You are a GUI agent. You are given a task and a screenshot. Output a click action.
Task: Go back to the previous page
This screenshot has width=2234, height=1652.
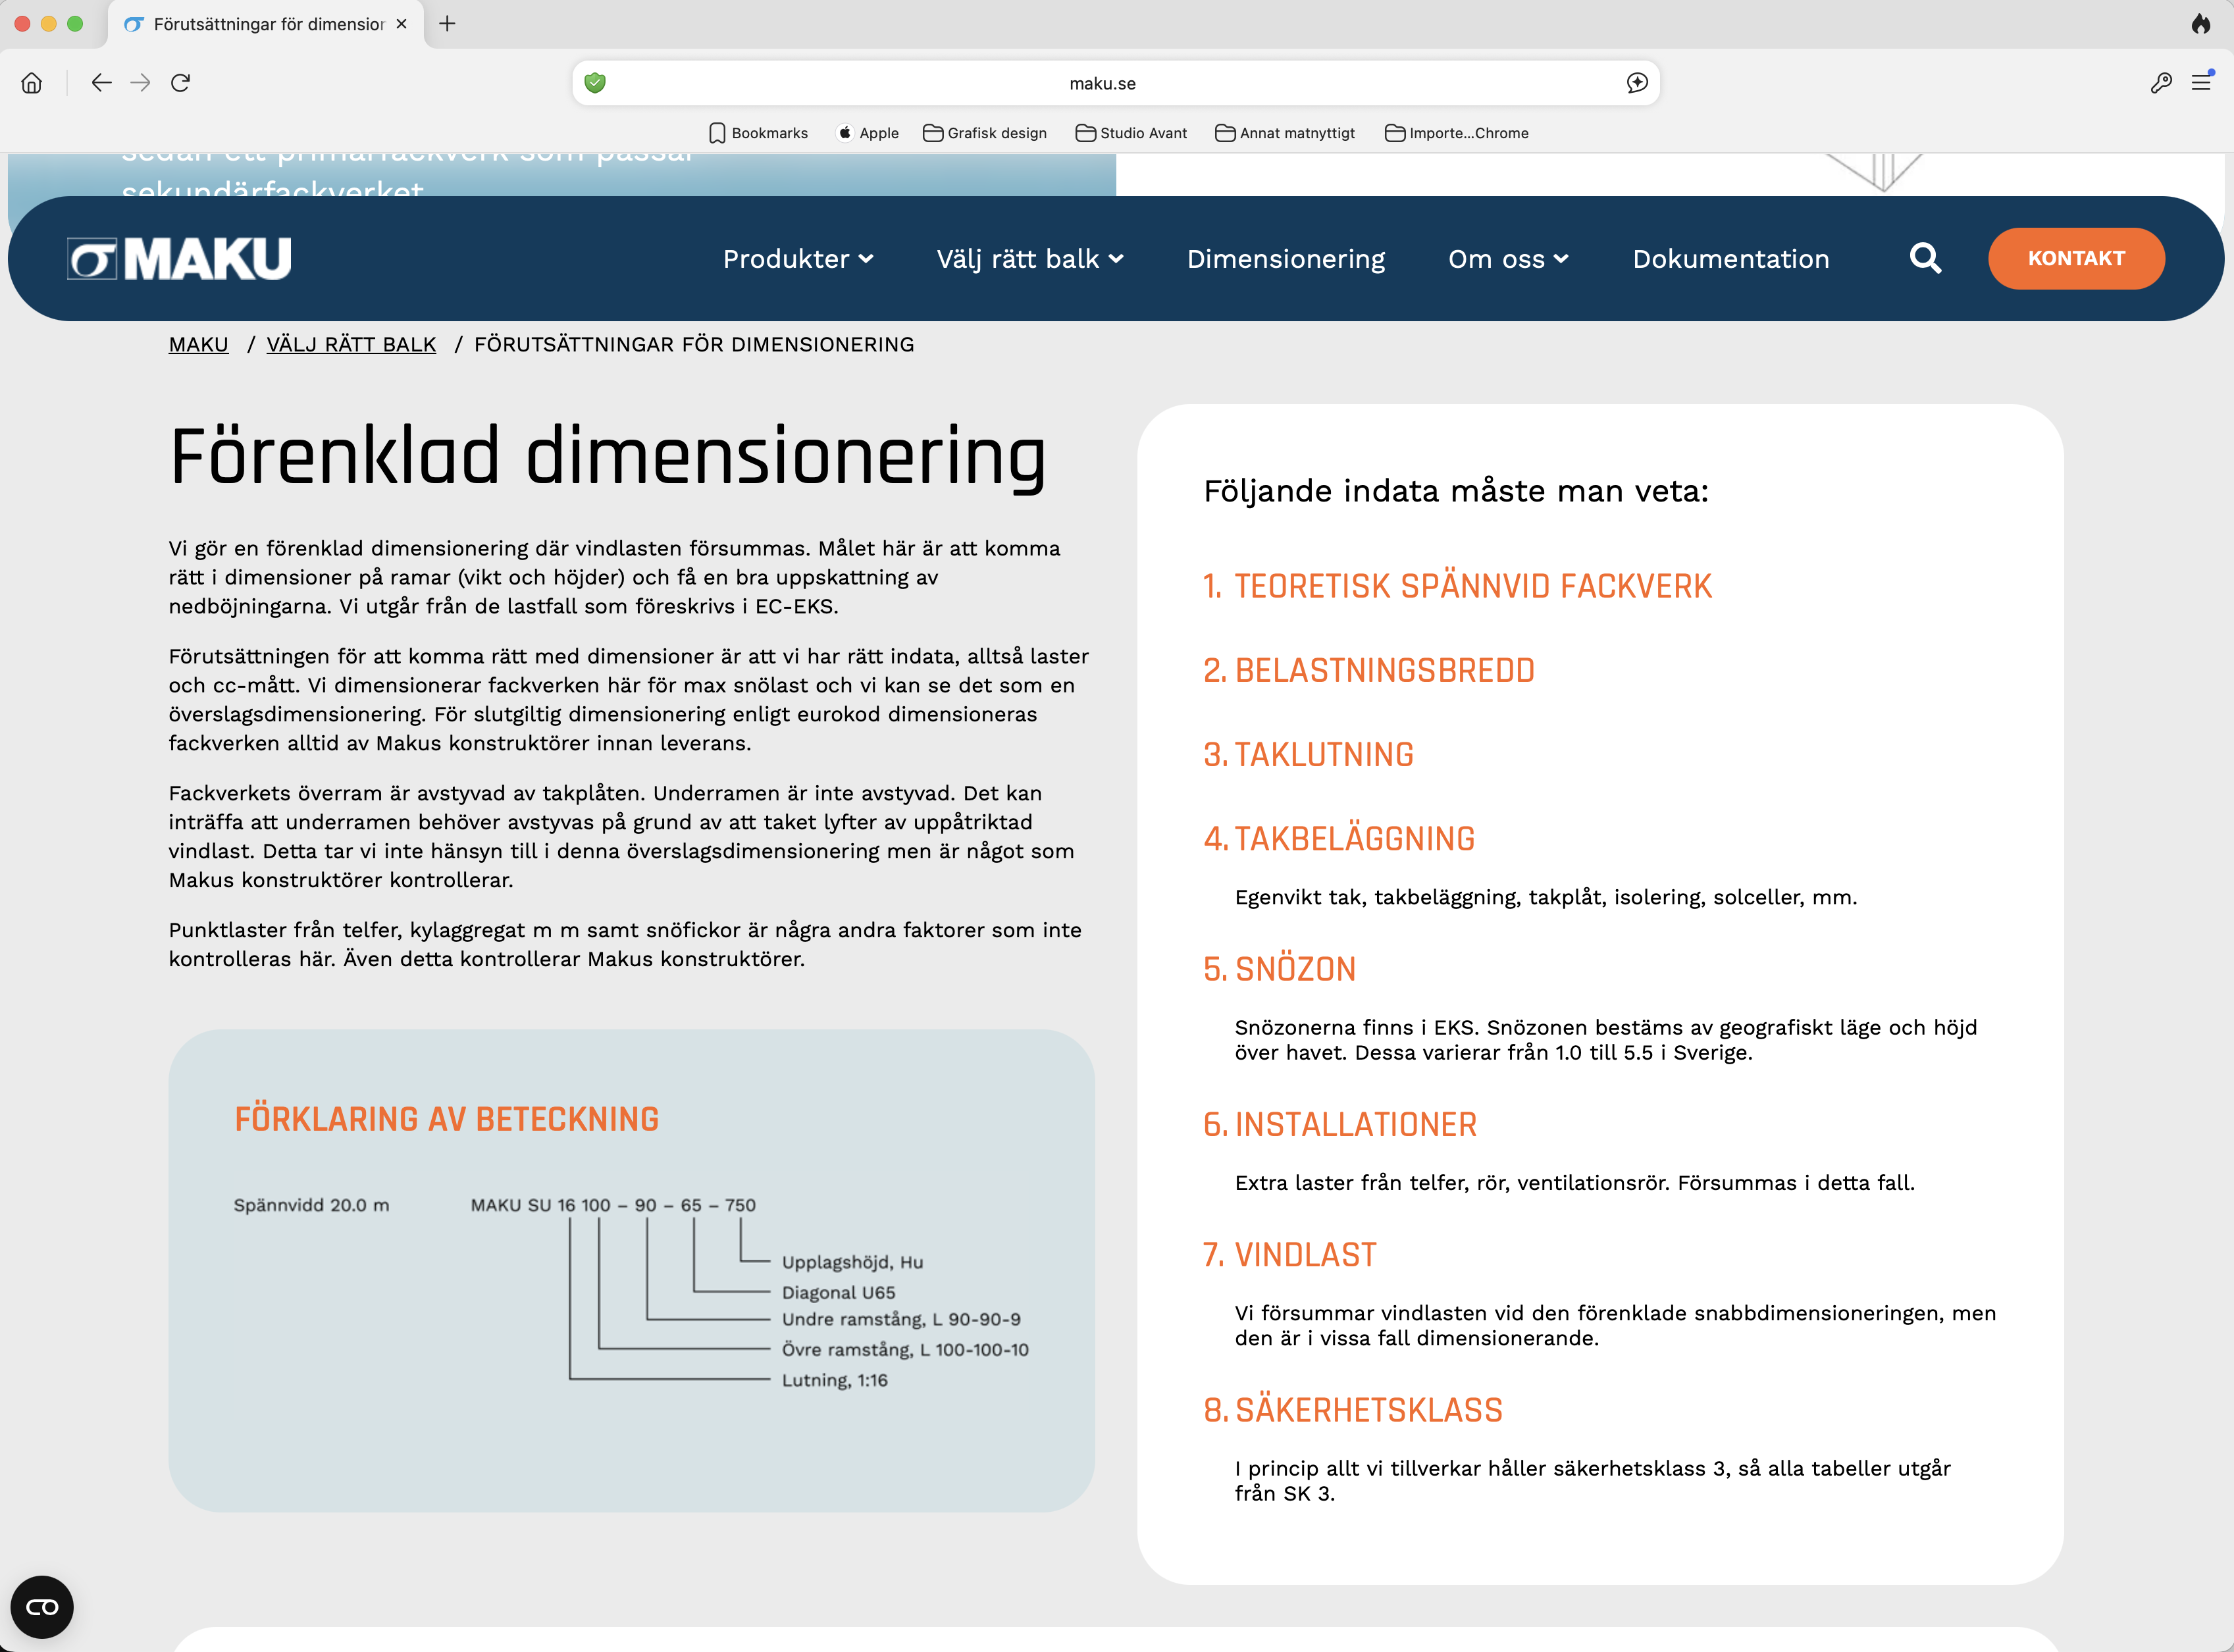(x=101, y=83)
